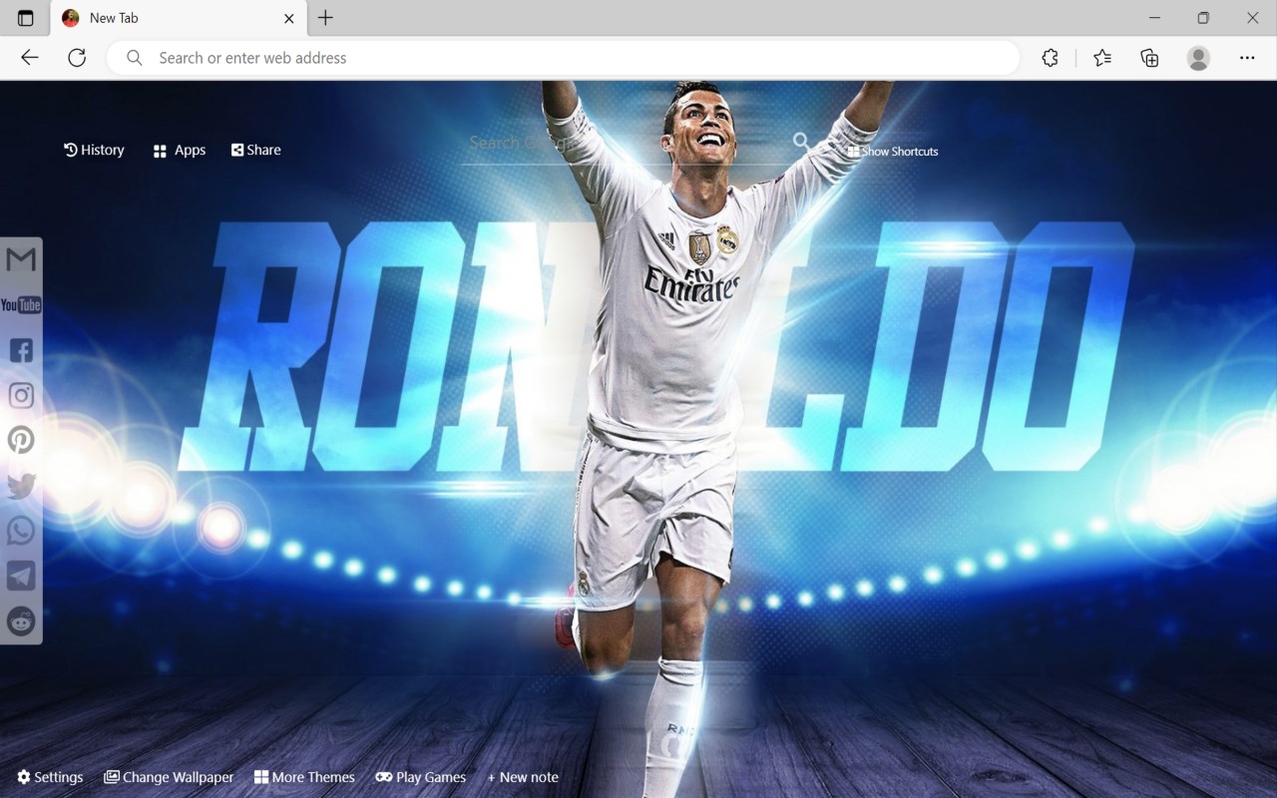The image size is (1277, 798).
Task: Open More Themes
Action: pos(304,777)
